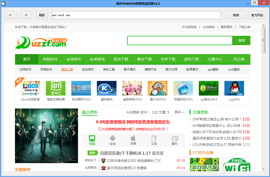Open the 聊天通讯 subcategory
The height and width of the screenshot is (177, 270).
pos(130,69)
